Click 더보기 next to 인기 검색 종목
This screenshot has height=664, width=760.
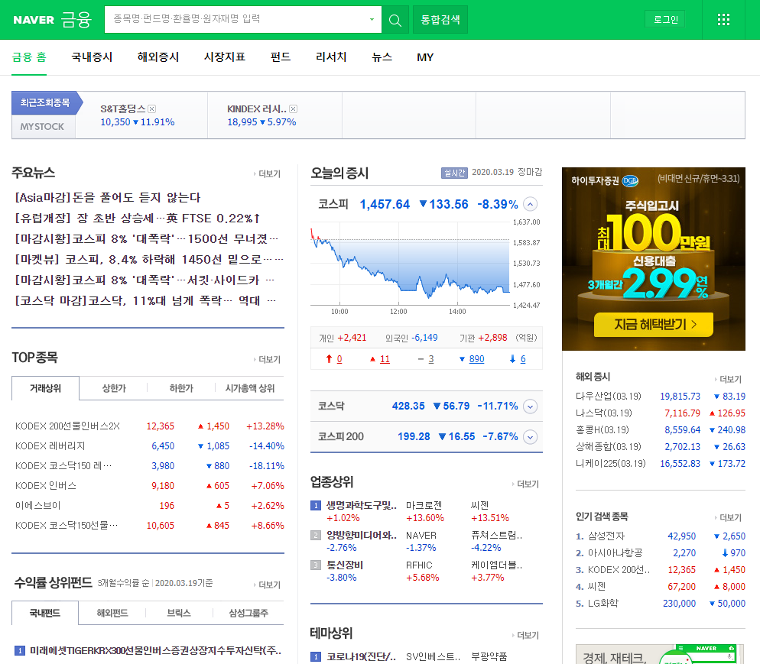click(729, 518)
